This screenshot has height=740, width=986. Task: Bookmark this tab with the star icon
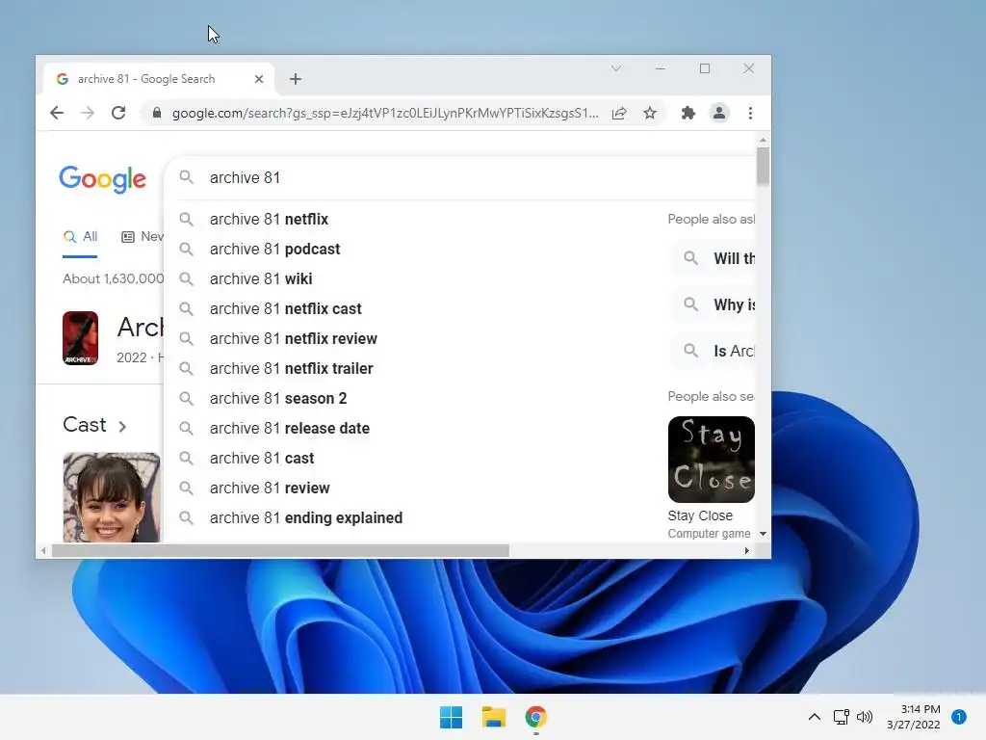pyautogui.click(x=650, y=114)
